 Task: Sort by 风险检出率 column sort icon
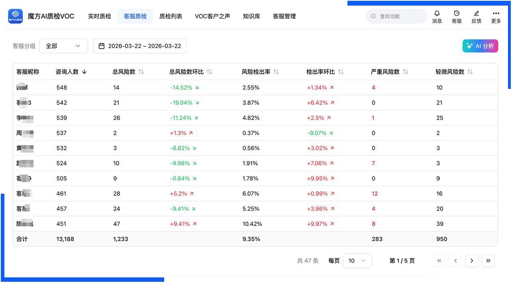tap(276, 72)
